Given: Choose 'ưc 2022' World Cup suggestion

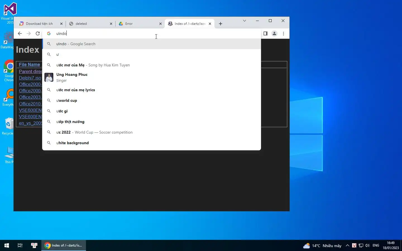Looking at the screenshot, I should click(152, 132).
